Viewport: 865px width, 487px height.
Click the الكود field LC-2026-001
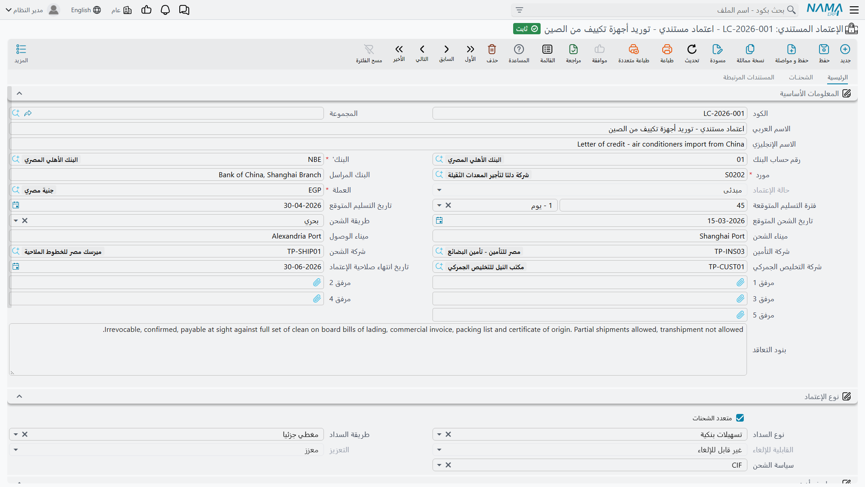click(590, 113)
